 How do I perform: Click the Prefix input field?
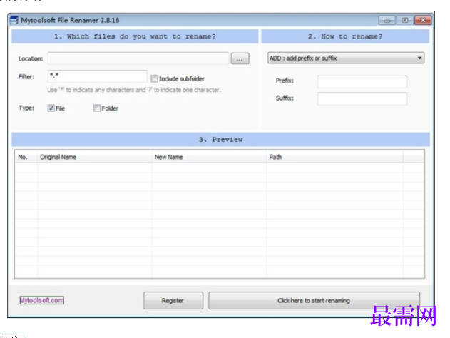point(362,81)
